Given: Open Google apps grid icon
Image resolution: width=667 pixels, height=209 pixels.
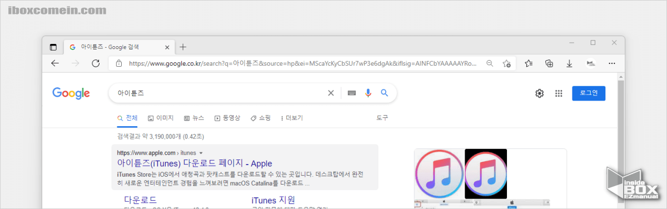Looking at the screenshot, I should point(559,93).
